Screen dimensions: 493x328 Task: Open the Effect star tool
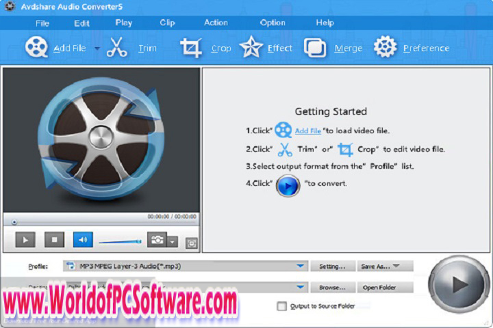[251, 47]
